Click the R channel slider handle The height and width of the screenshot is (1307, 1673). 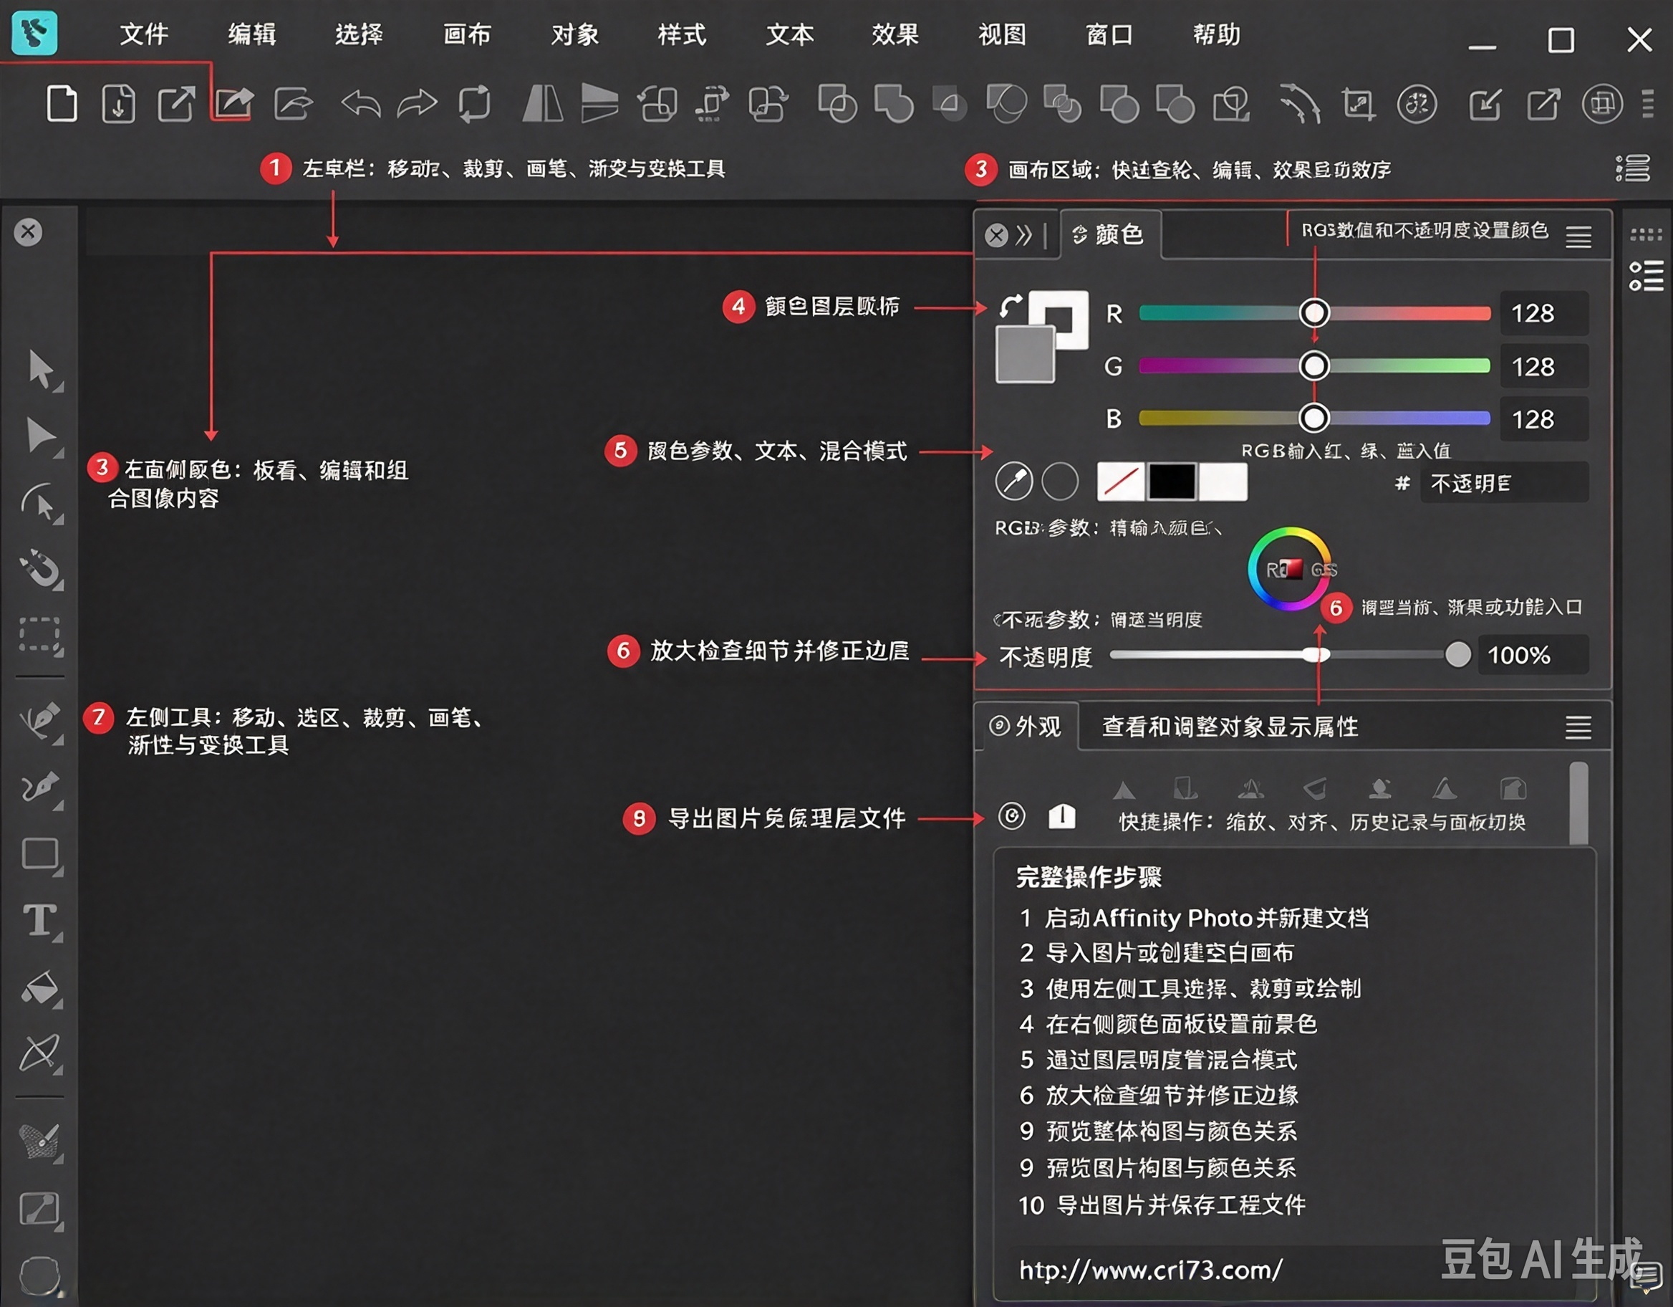pyautogui.click(x=1314, y=312)
